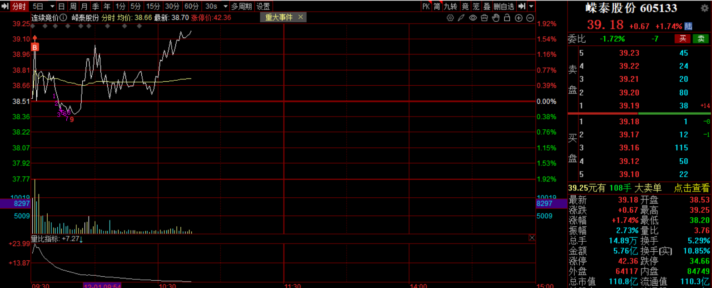Click the 陆 connect badge icon
This screenshot has height=288, width=712.
pyautogui.click(x=688, y=26)
